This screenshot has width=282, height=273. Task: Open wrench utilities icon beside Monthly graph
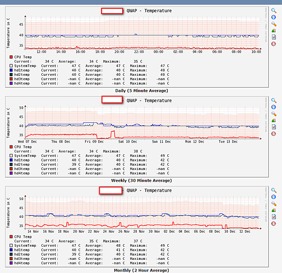[x=274, y=203]
